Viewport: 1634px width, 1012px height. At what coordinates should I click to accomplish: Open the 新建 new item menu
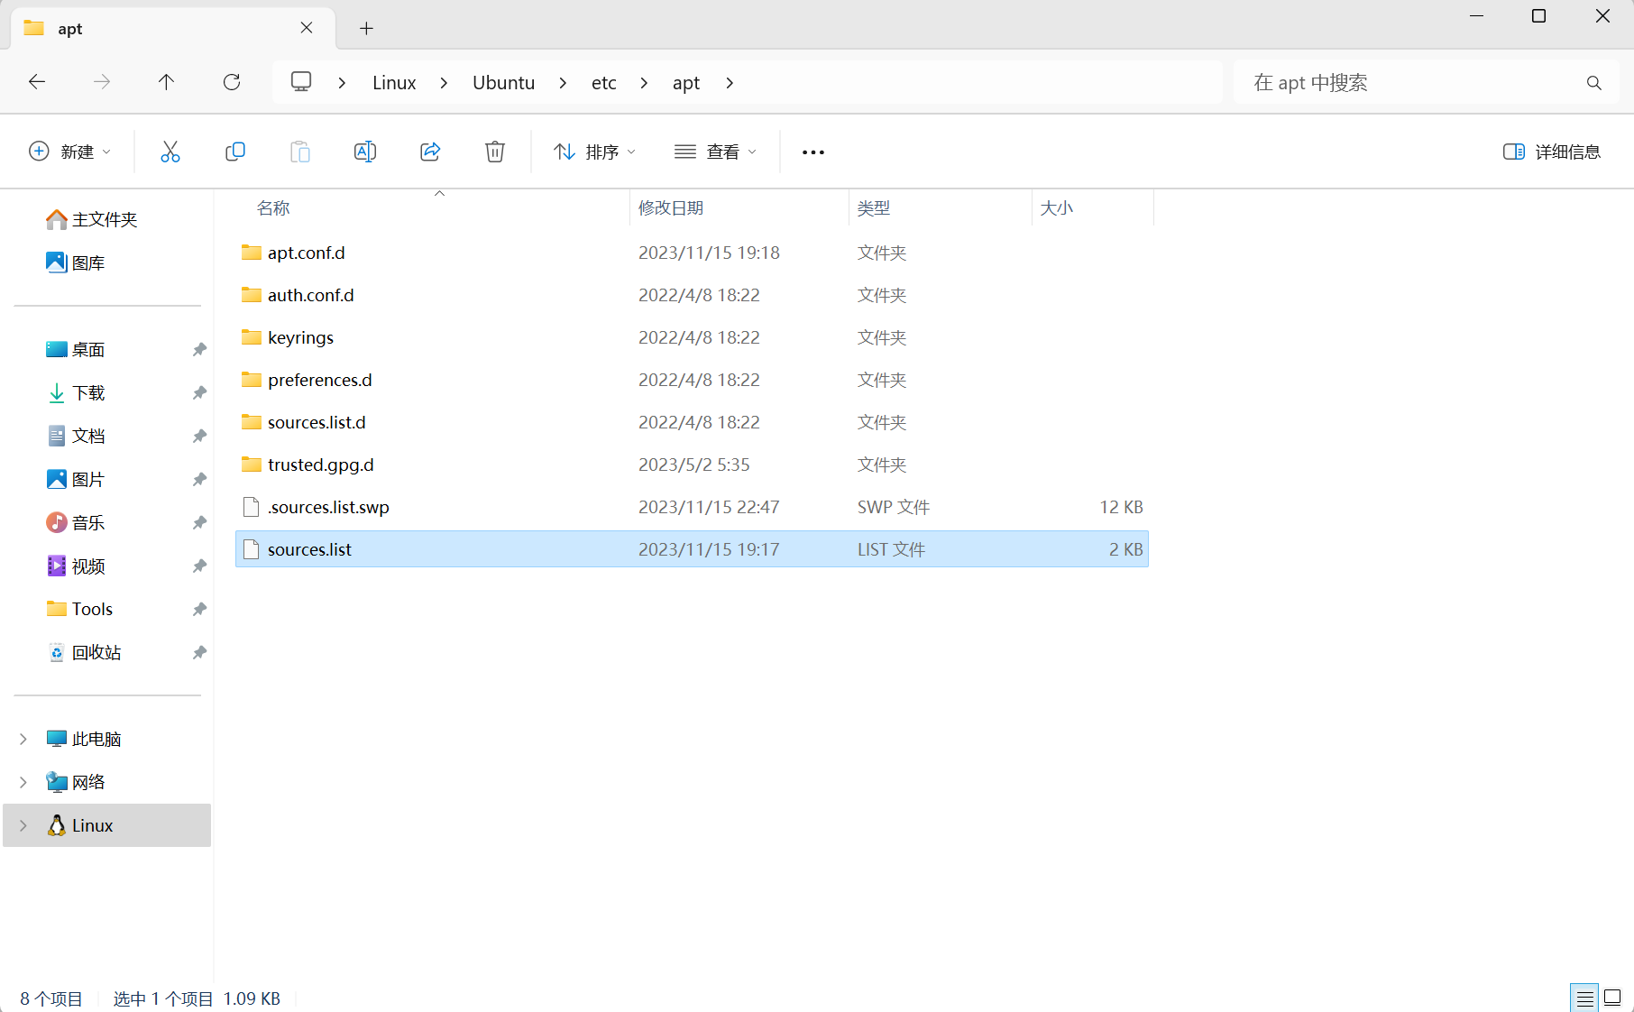69,152
